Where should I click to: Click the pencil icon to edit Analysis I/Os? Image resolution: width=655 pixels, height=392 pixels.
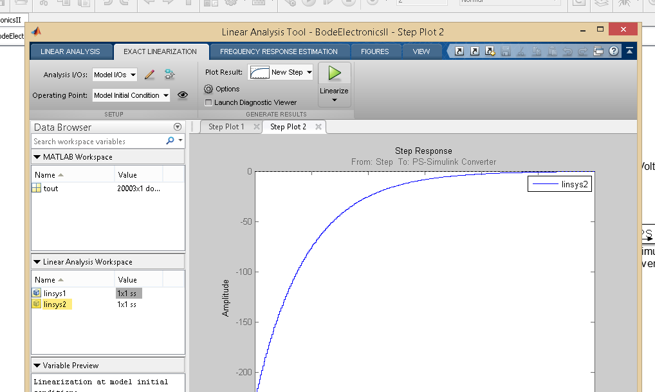[x=149, y=75]
